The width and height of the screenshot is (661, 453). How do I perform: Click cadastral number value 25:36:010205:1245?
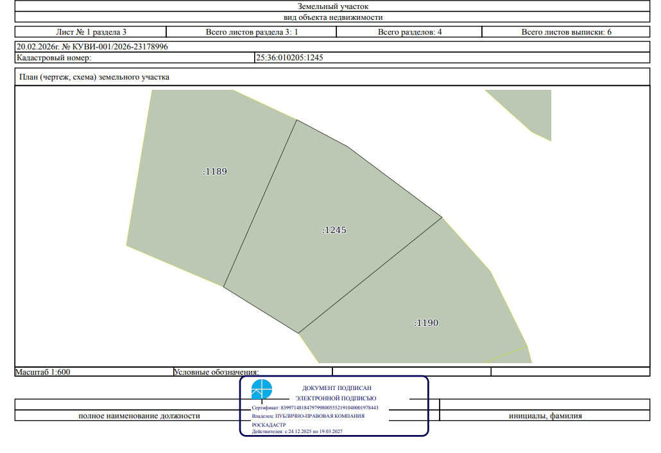(x=289, y=58)
